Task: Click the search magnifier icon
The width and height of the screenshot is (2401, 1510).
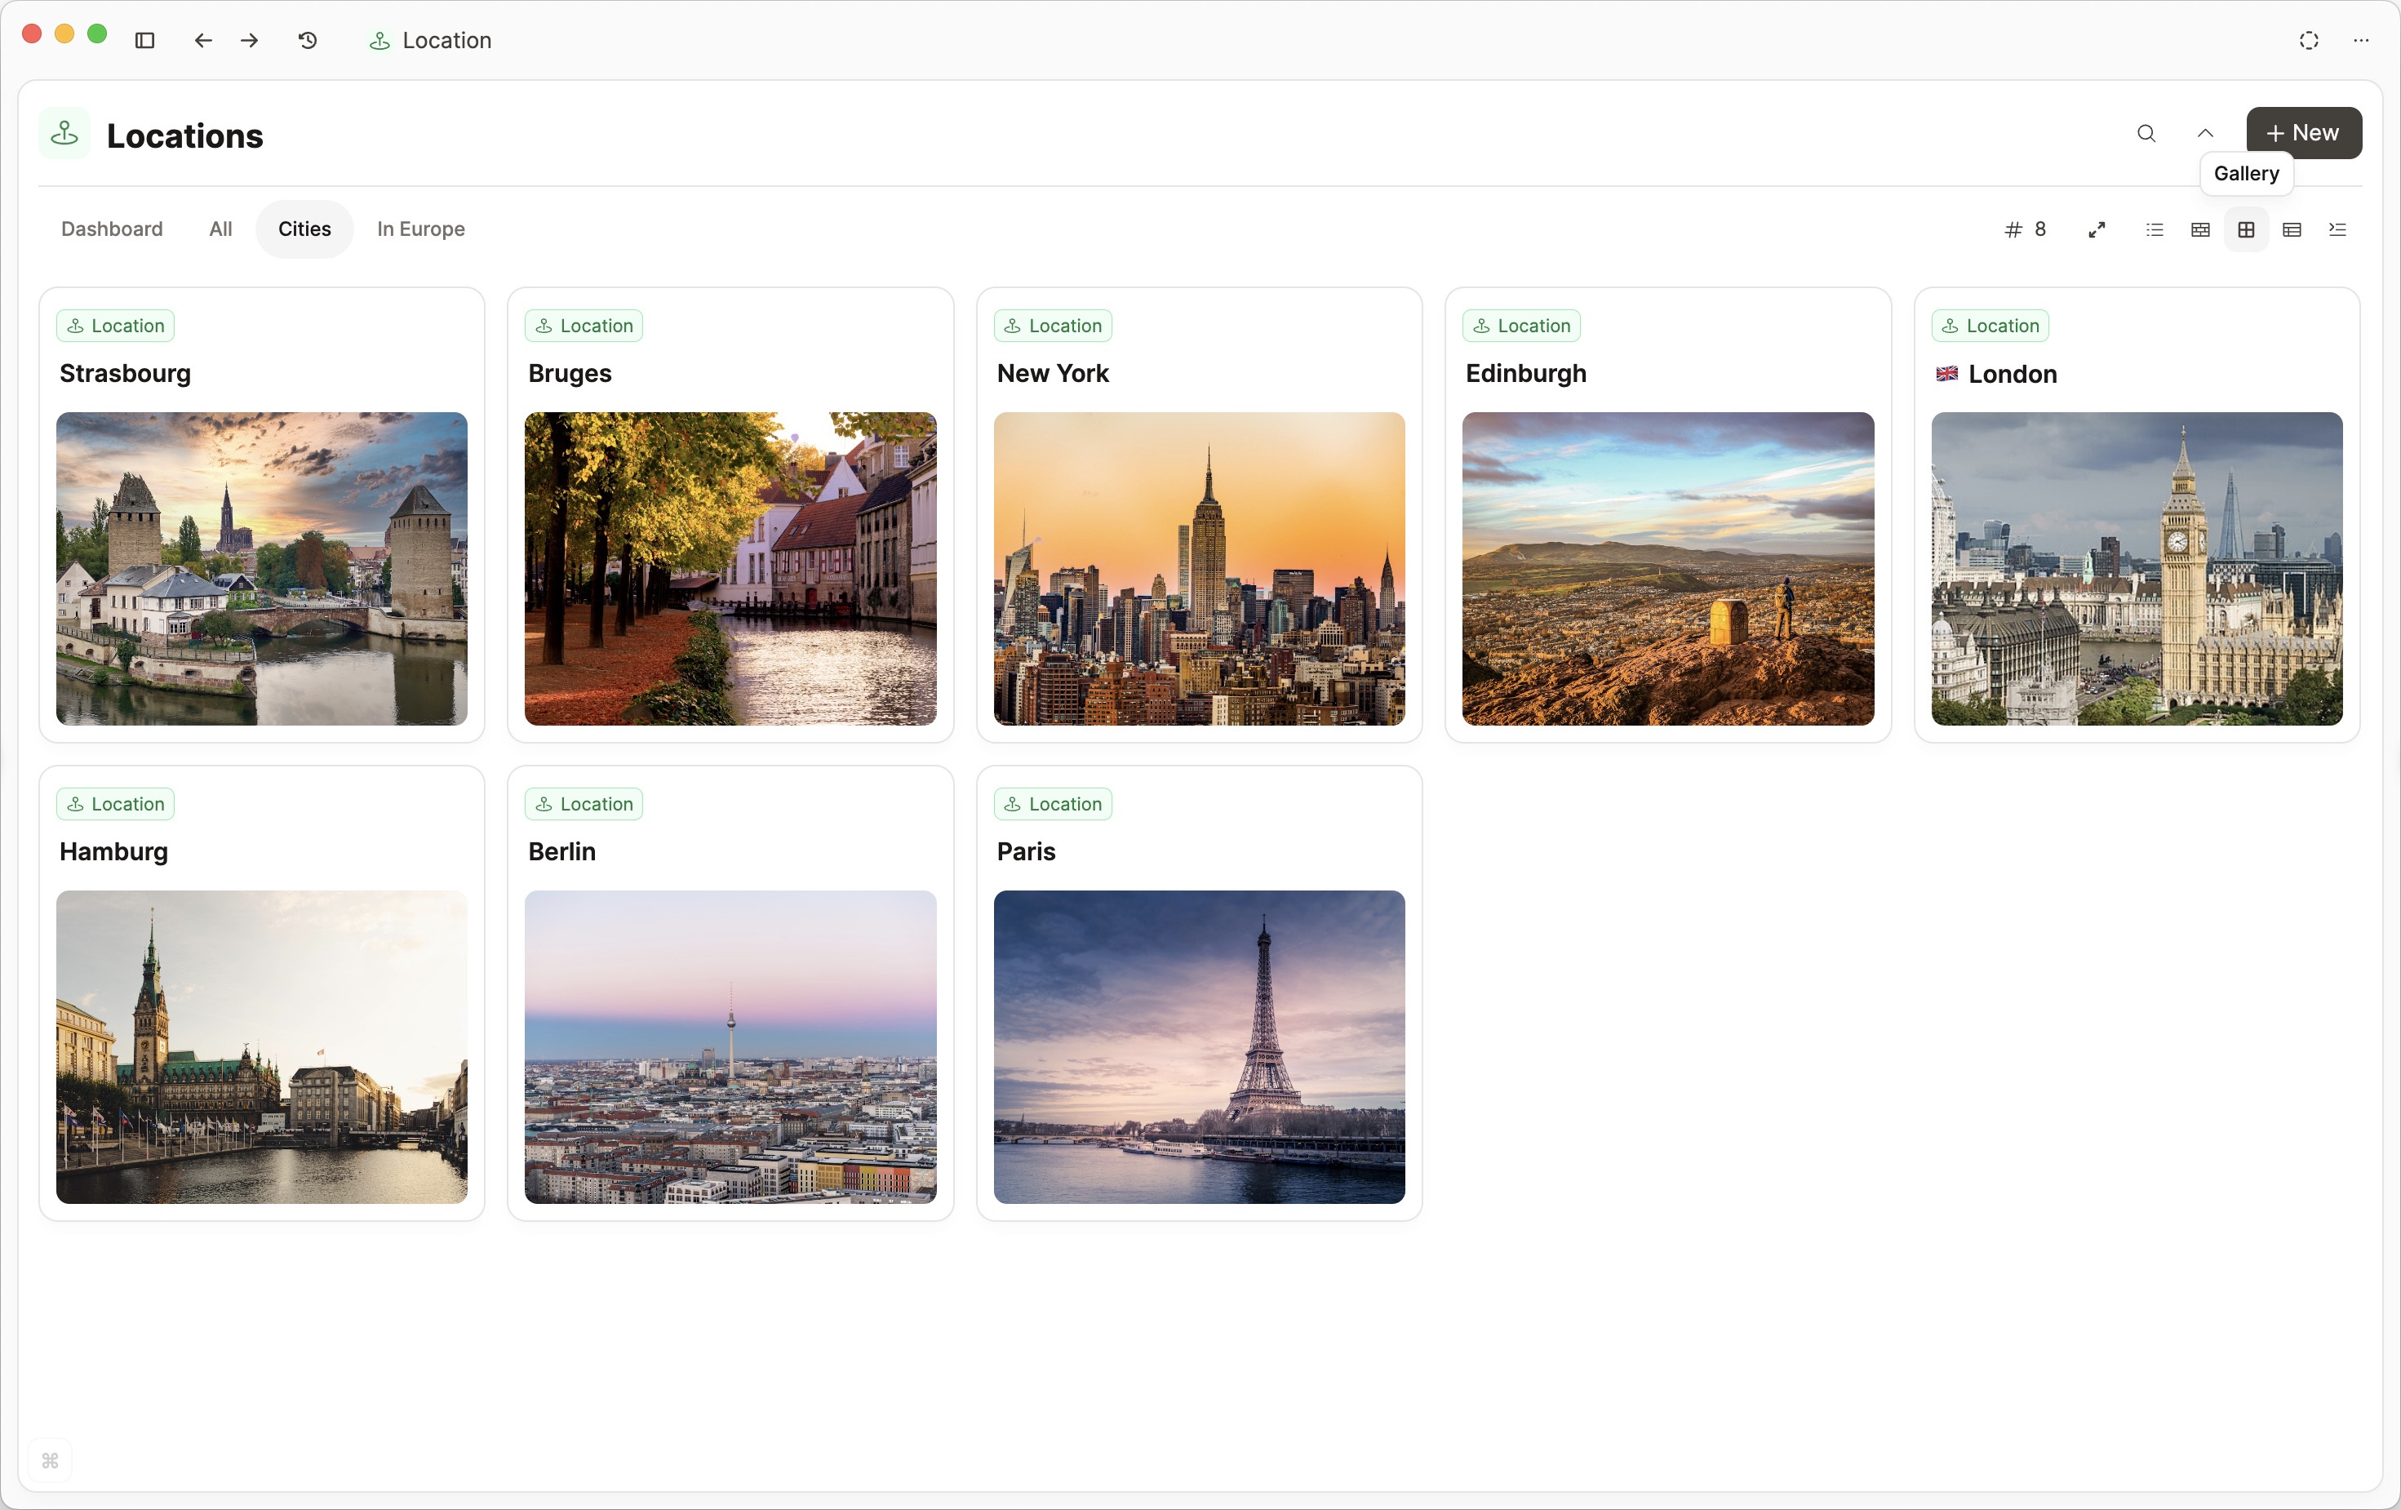Action: tap(2146, 134)
